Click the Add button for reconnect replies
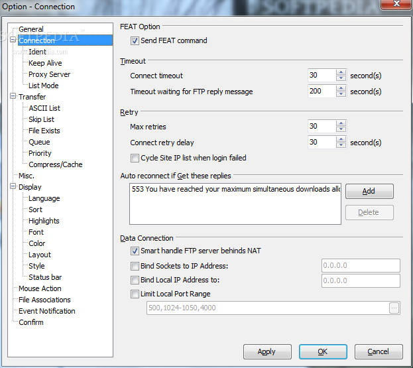This screenshot has width=413, height=368. 369,191
